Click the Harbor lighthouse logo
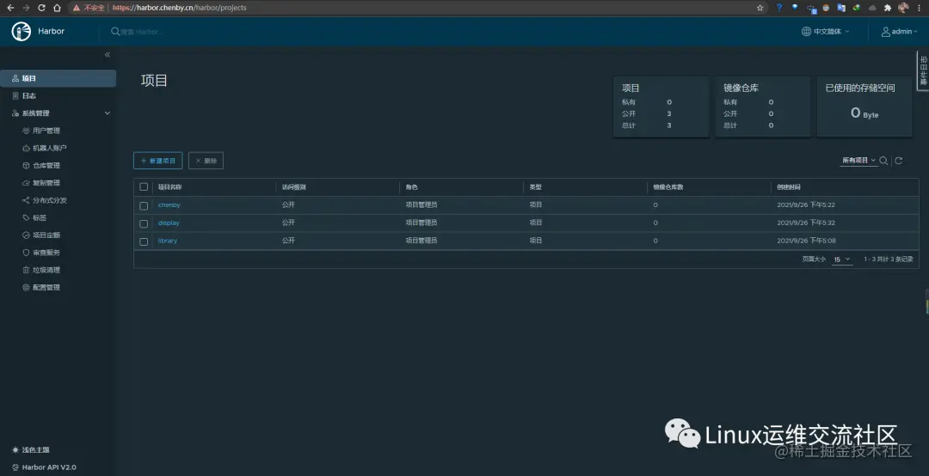The width and height of the screenshot is (929, 476). pyautogui.click(x=21, y=32)
